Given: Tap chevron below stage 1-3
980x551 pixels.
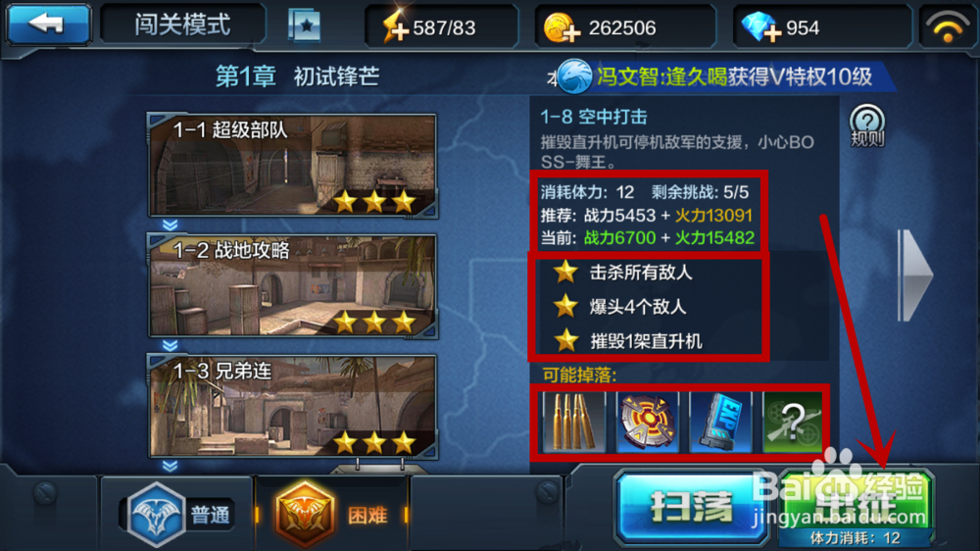Looking at the screenshot, I should pos(170,466).
